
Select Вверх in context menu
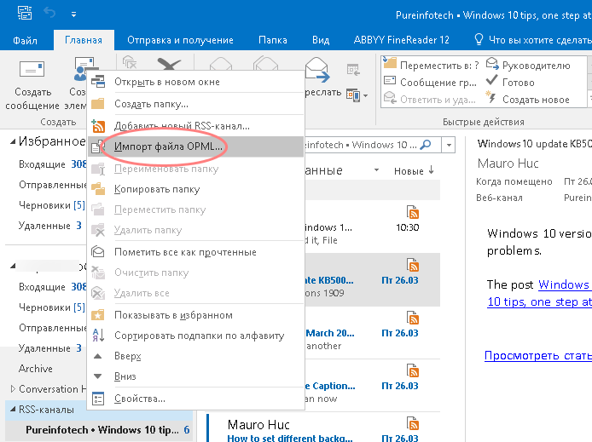(195, 356)
